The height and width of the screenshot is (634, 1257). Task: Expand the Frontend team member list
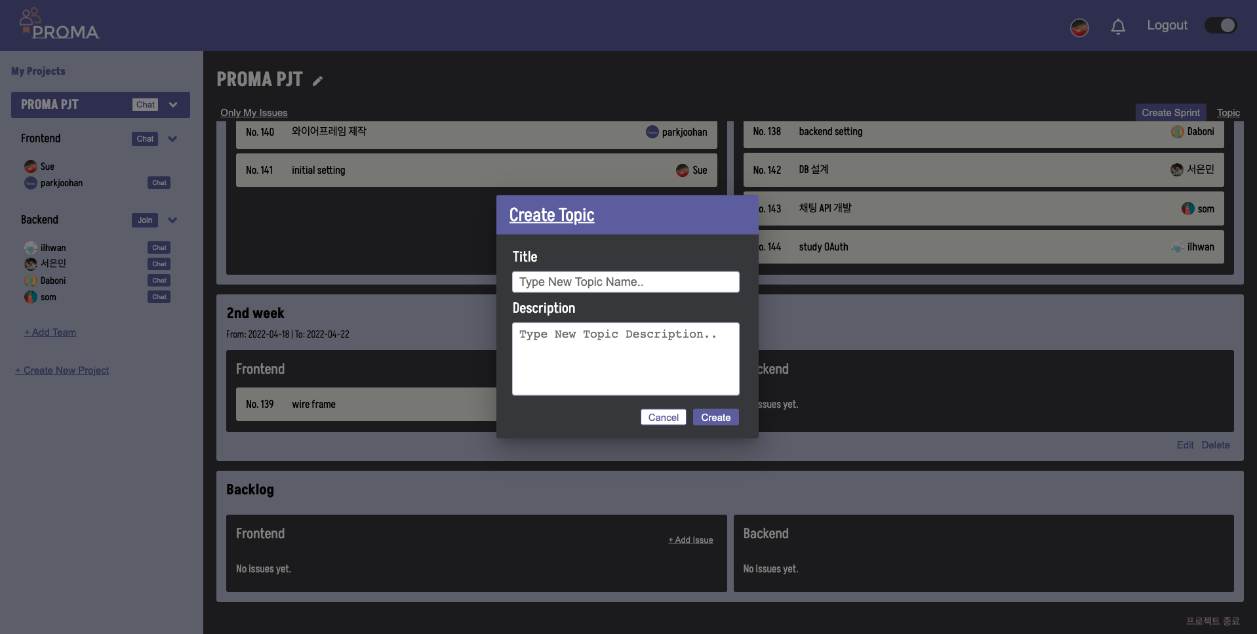point(172,139)
